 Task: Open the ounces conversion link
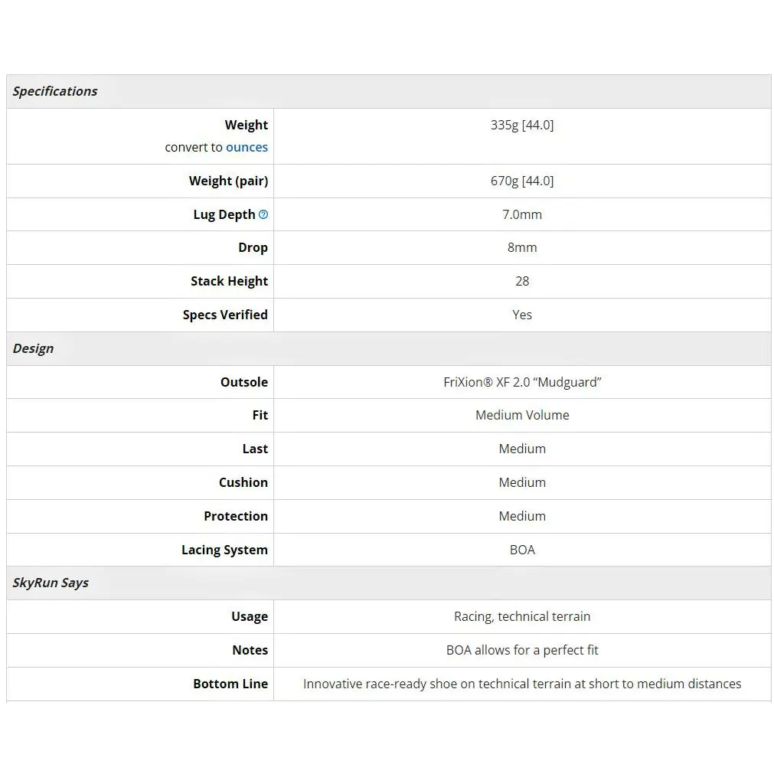(247, 147)
